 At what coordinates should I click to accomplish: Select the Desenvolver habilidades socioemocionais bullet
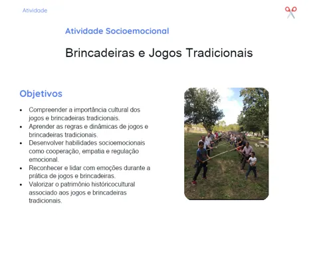click(x=87, y=151)
